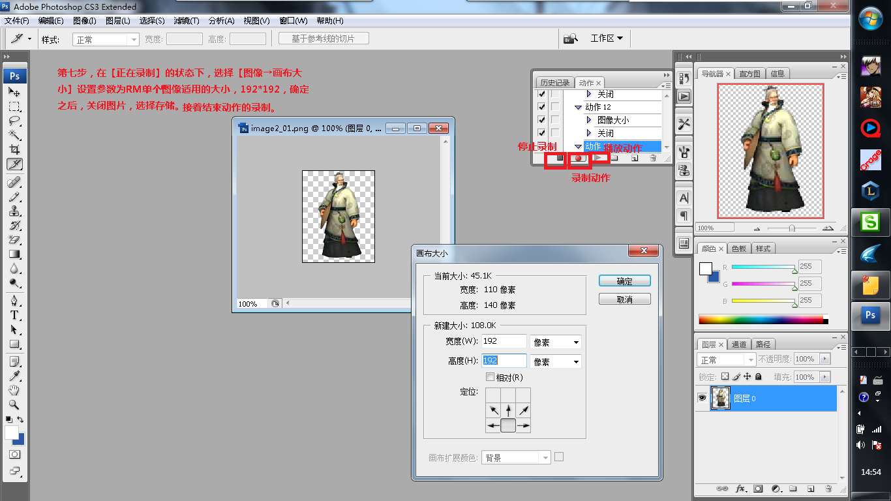Open the 滤镜(T) menu

[187, 21]
